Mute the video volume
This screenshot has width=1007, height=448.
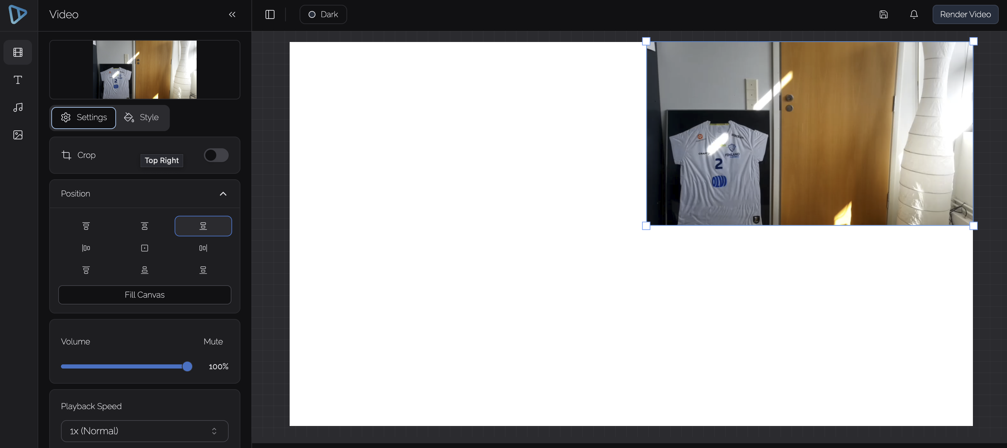pyautogui.click(x=213, y=341)
